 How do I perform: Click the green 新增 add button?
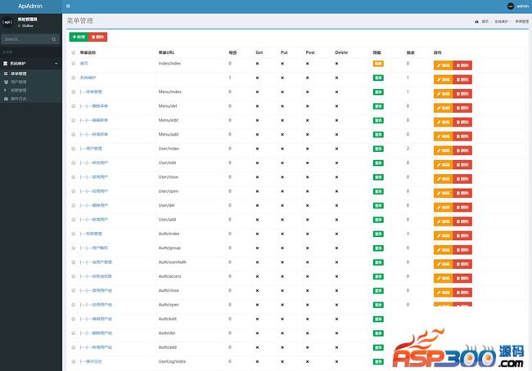click(x=78, y=37)
